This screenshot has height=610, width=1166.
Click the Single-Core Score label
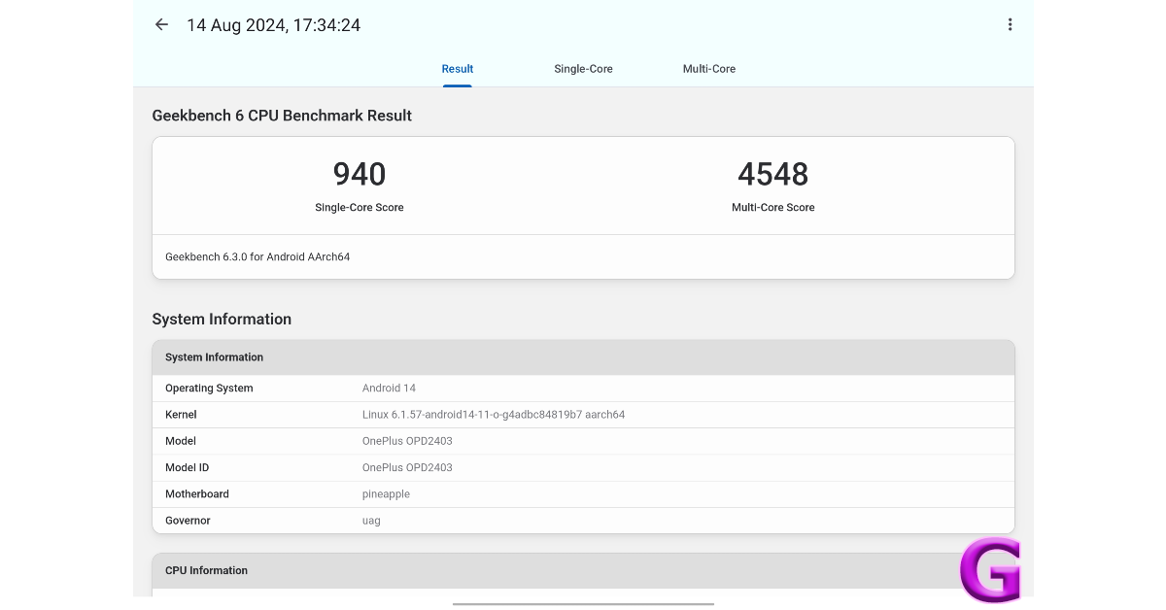pyautogui.click(x=360, y=208)
